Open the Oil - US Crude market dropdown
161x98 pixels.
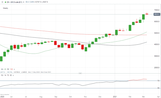(24, 2)
